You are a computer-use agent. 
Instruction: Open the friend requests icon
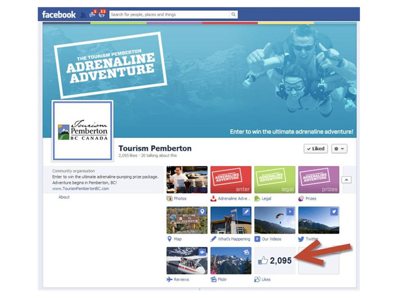83,15
